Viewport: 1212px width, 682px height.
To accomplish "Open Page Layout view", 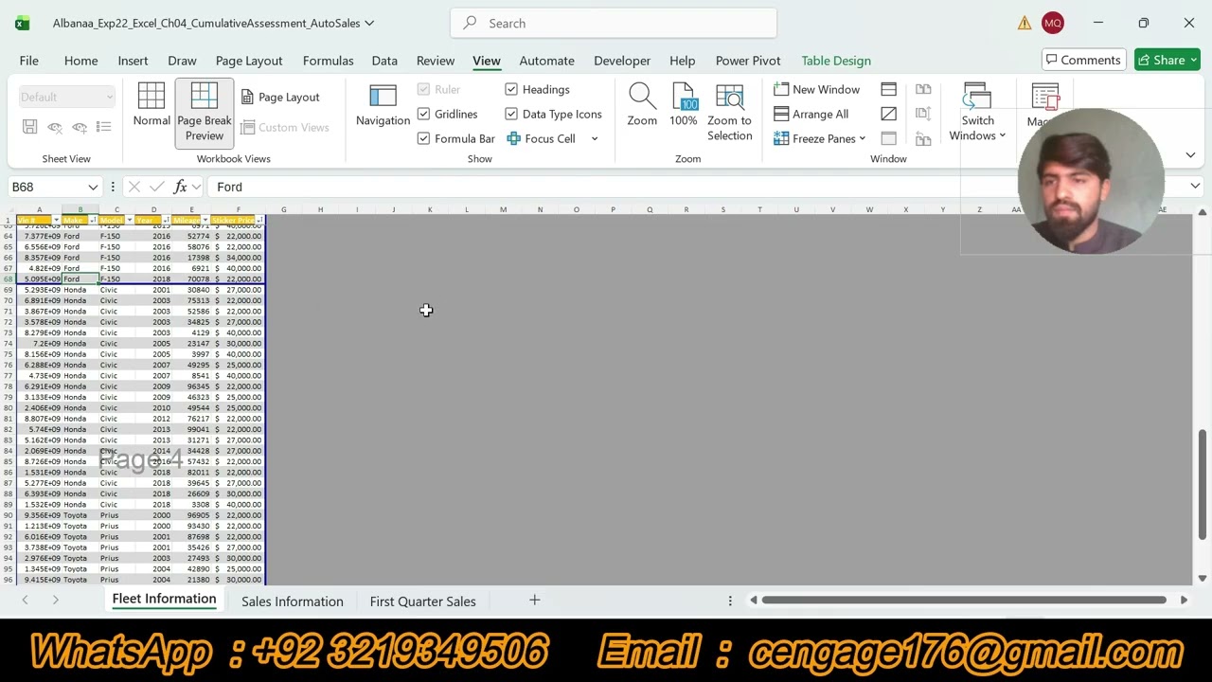I will 280,97.
